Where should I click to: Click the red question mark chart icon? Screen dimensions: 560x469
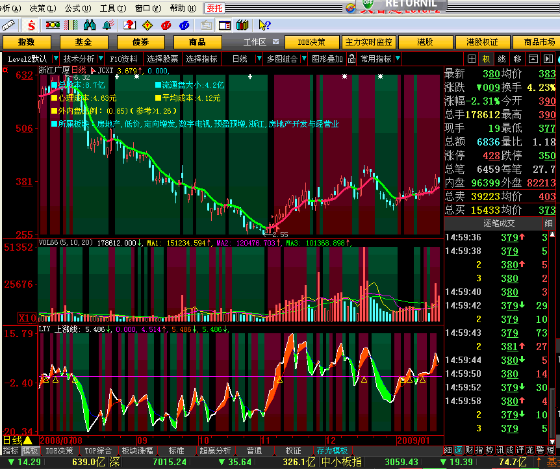tap(129, 25)
